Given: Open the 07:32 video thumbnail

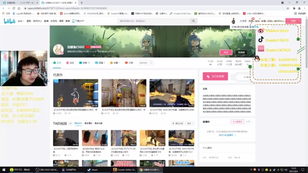Looking at the screenshot, I should 152,138.
